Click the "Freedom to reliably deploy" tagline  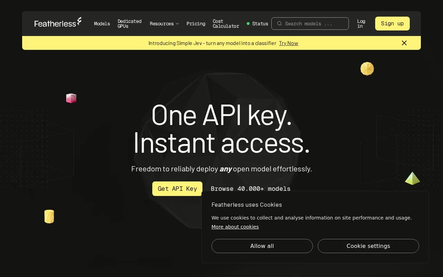pyautogui.click(x=221, y=169)
